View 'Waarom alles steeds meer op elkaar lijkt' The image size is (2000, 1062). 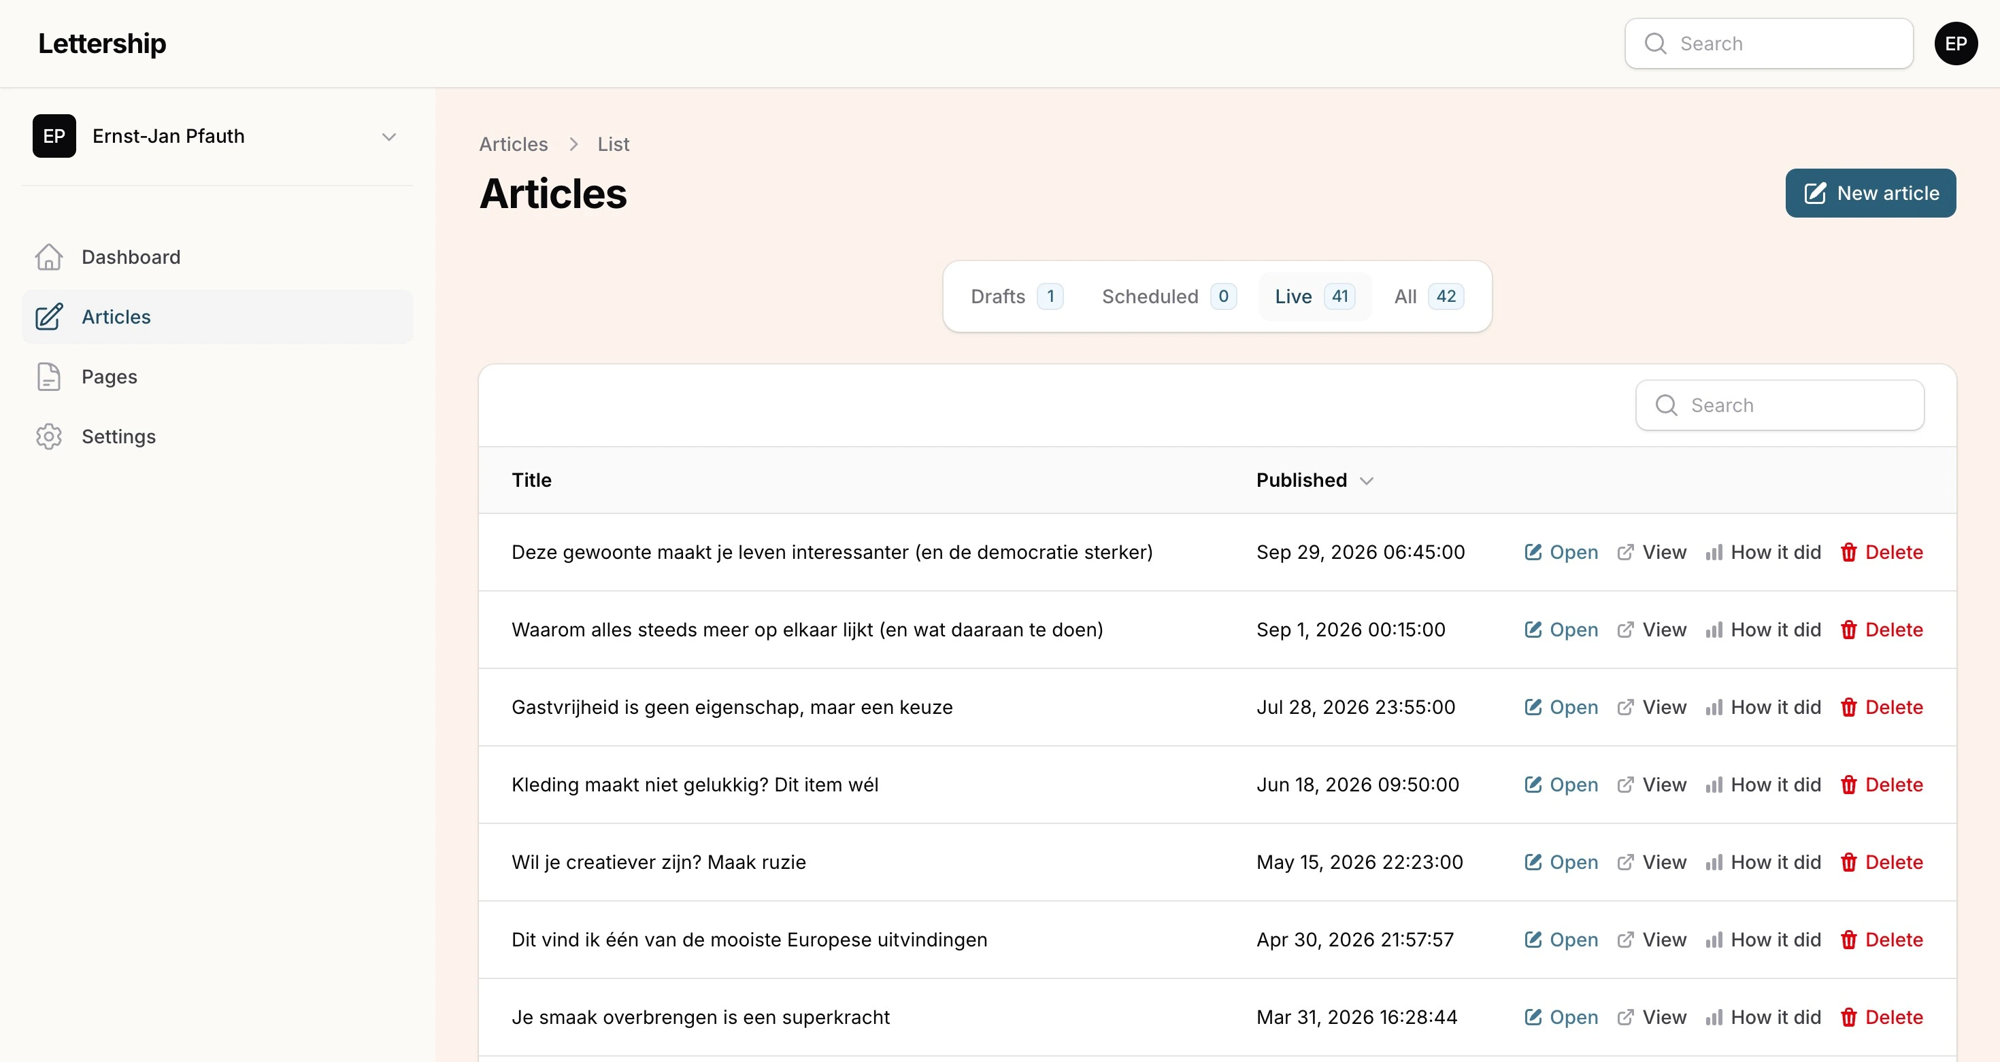tap(1652, 630)
